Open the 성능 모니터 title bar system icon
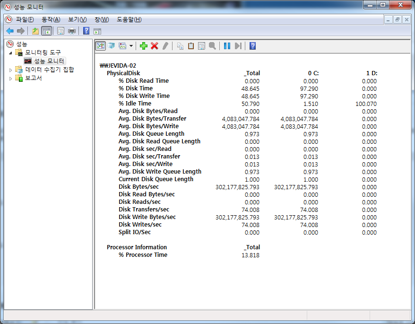The image size is (415, 324). tap(8, 7)
